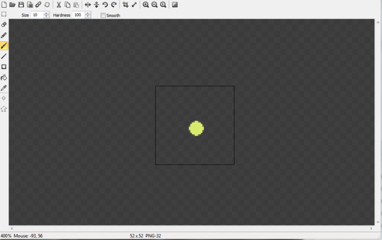
Task: Zoom out of the canvas
Action: point(154,4)
